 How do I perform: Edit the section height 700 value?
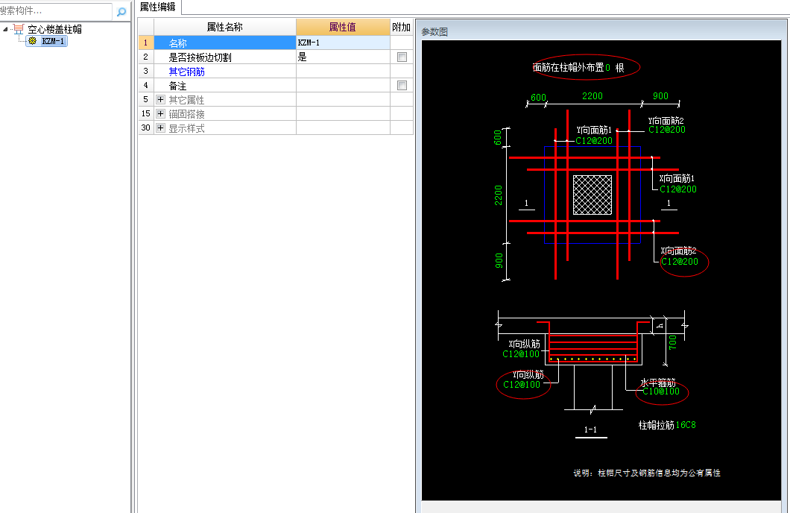pyautogui.click(x=672, y=342)
